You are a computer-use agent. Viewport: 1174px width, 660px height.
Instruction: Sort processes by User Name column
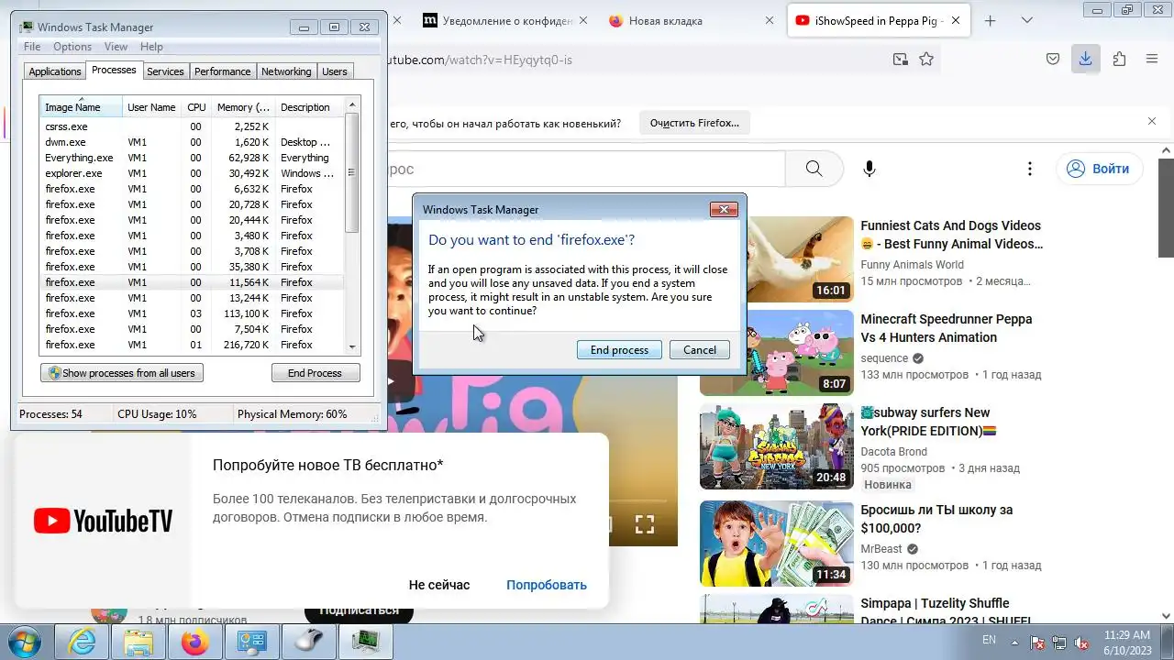[x=151, y=107]
